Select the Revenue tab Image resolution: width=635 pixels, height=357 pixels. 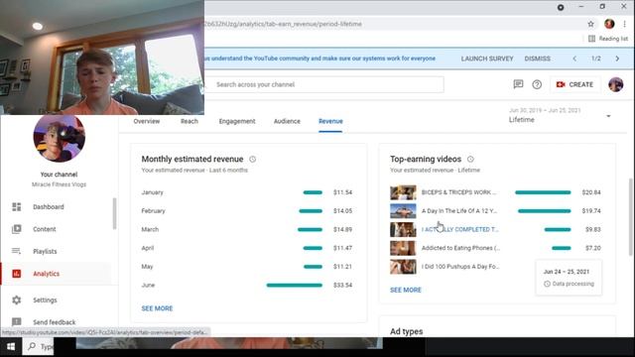pyautogui.click(x=330, y=121)
